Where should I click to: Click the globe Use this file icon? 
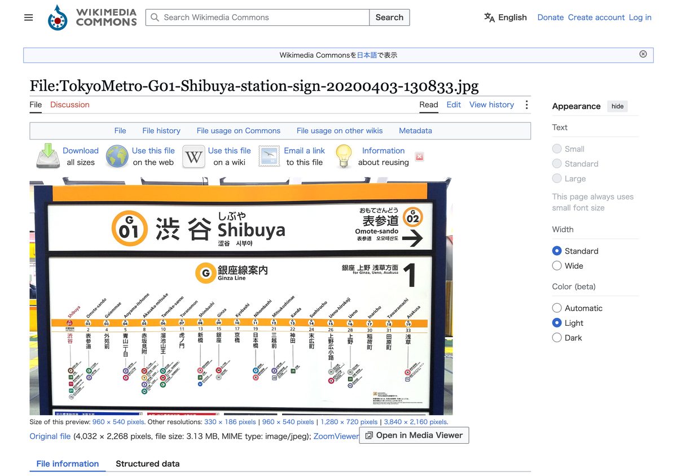117,156
